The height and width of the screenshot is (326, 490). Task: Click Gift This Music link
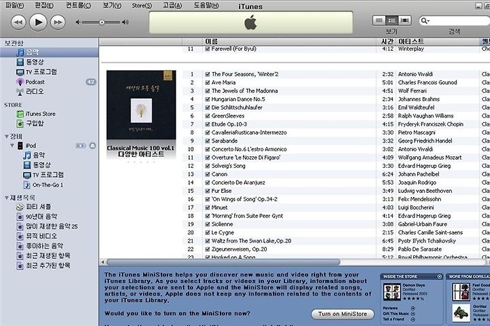(x=395, y=314)
